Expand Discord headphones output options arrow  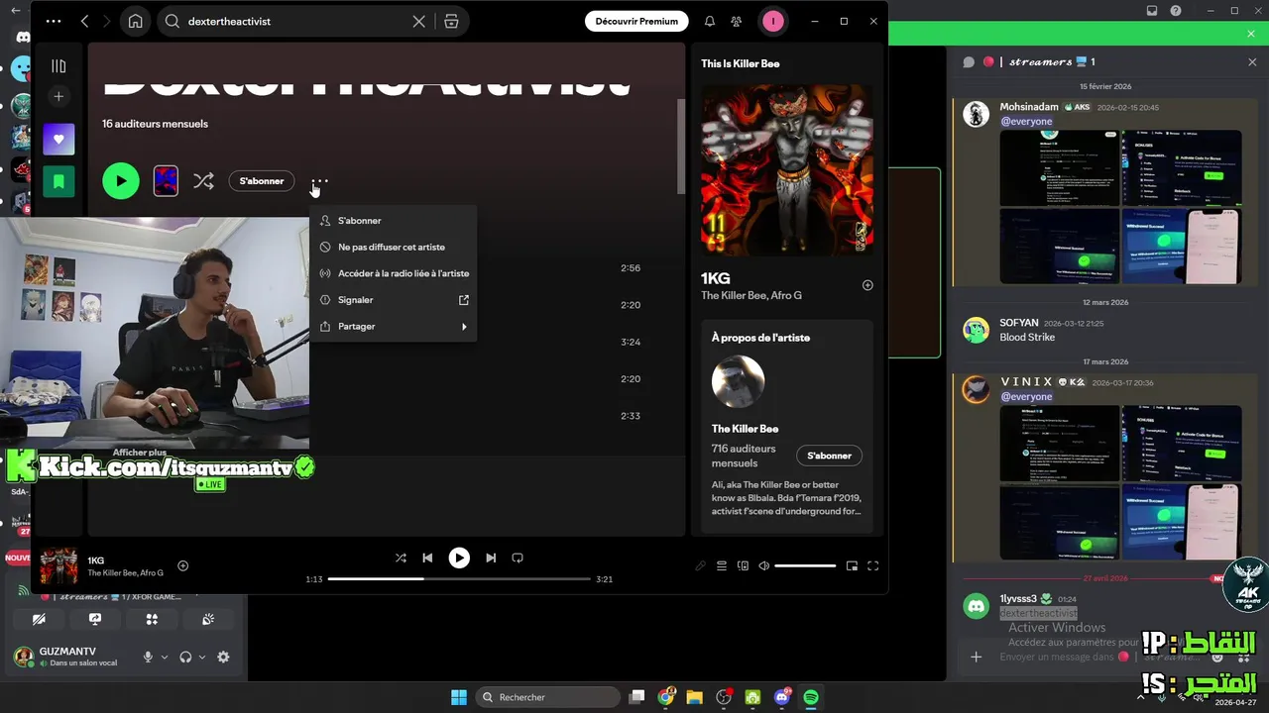point(202,657)
